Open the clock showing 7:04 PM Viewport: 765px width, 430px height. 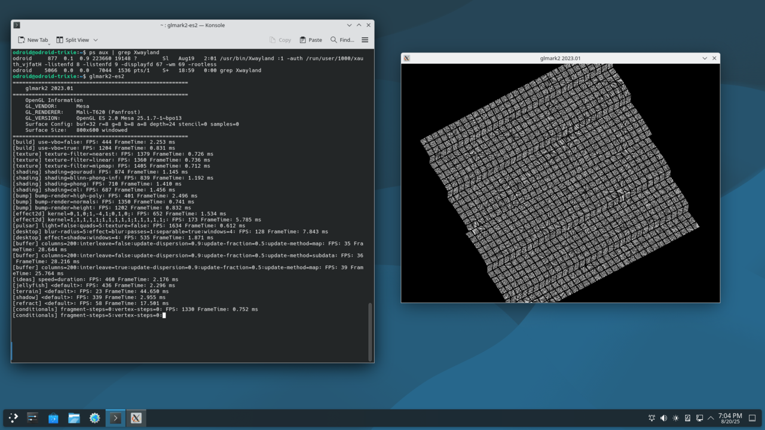(730, 418)
